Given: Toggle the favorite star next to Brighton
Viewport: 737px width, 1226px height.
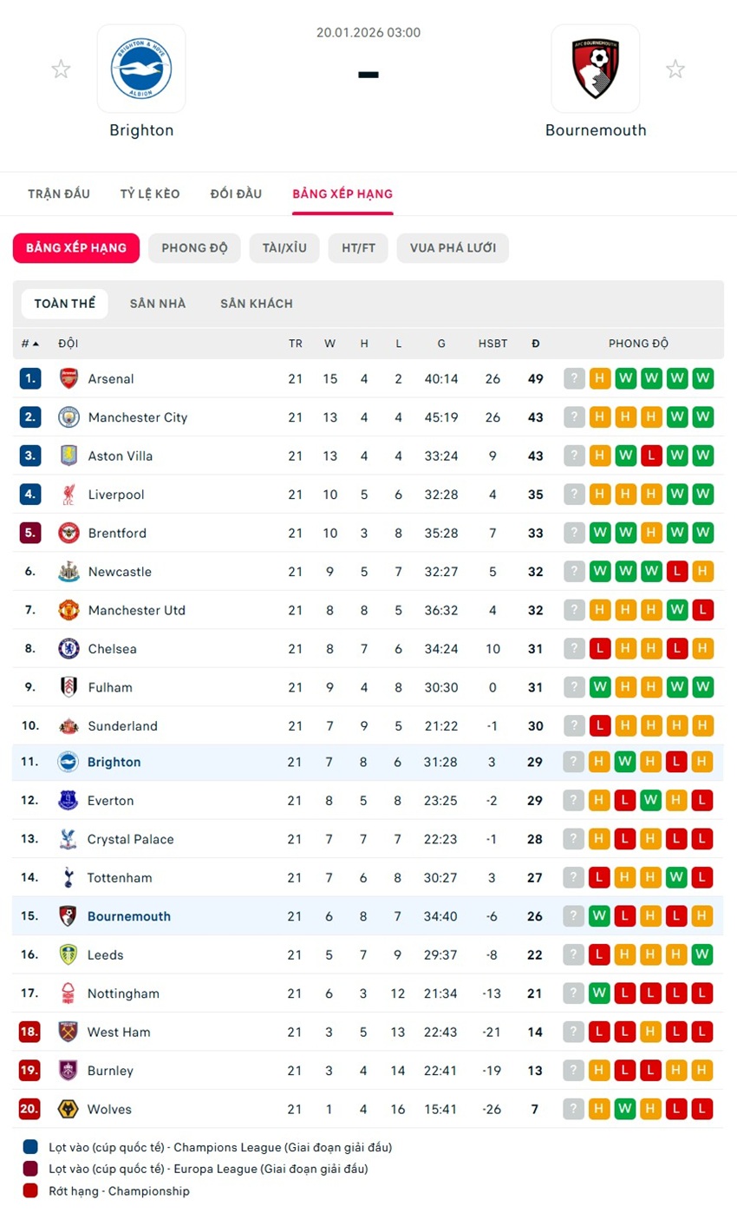Looking at the screenshot, I should (x=61, y=69).
